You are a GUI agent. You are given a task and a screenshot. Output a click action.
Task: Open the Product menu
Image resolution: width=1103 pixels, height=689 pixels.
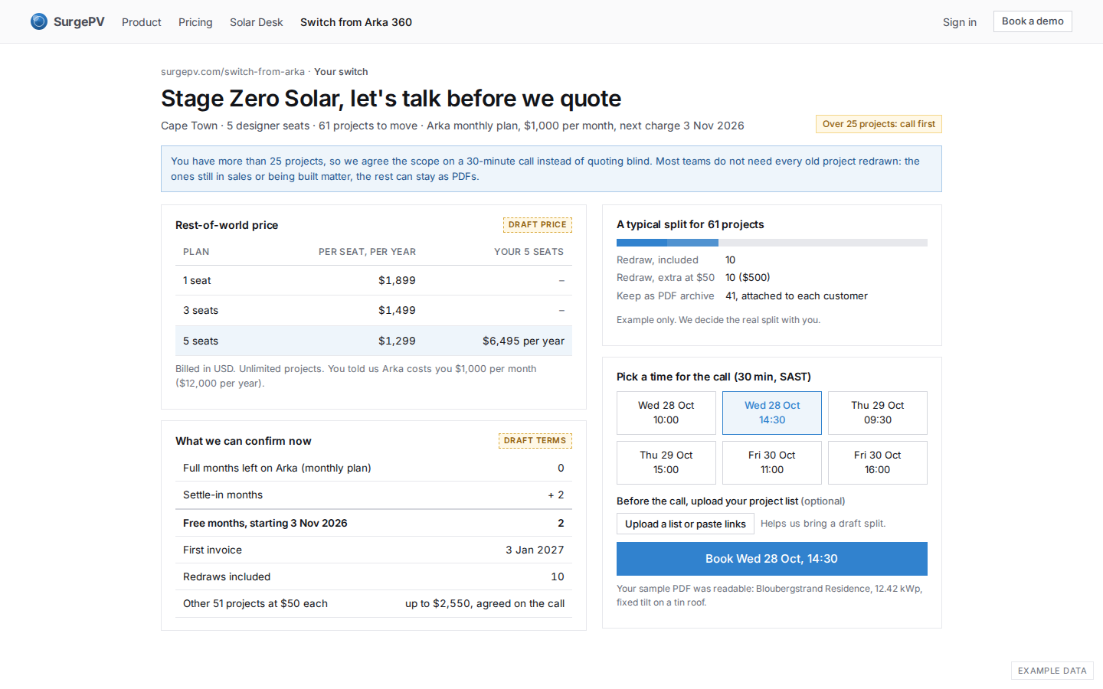pyautogui.click(x=142, y=22)
